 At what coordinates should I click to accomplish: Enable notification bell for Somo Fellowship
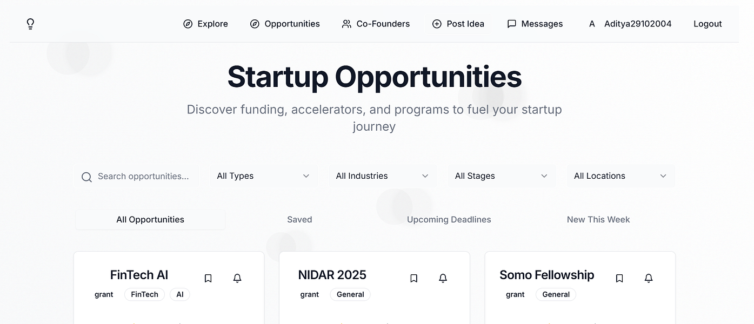pos(649,278)
